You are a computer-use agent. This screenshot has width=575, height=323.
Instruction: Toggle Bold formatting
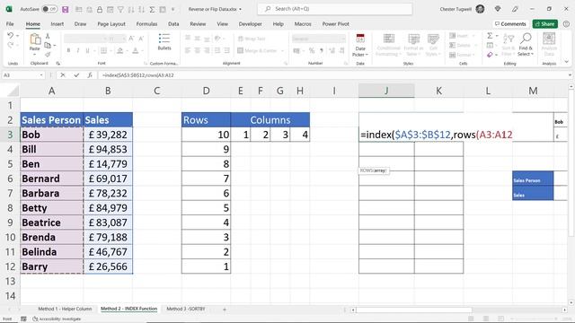coord(68,50)
